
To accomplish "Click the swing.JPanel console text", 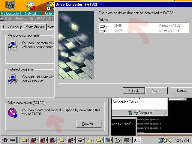I will tap(122, 124).
